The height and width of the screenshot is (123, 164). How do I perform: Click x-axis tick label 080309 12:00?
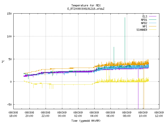[x=159, y=114]
